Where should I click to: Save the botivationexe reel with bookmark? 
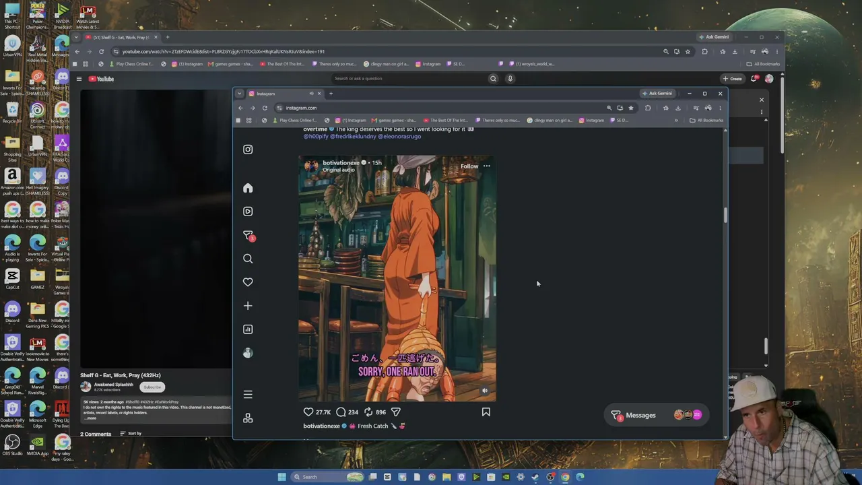pos(486,412)
